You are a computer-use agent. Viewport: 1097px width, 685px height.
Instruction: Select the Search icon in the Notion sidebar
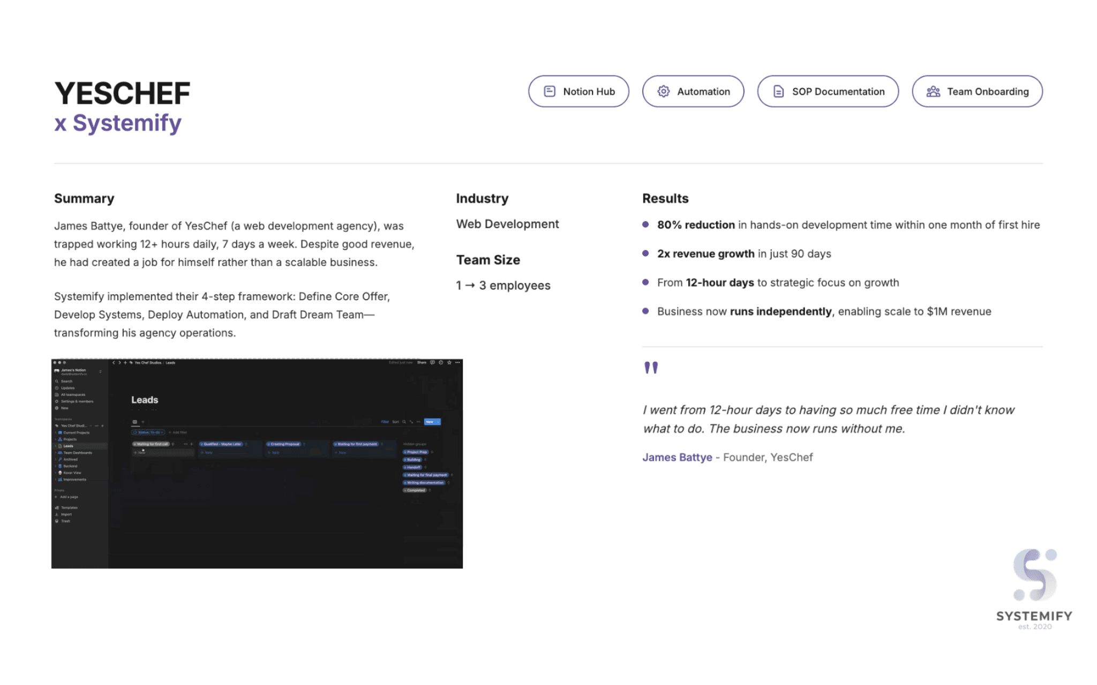57,382
